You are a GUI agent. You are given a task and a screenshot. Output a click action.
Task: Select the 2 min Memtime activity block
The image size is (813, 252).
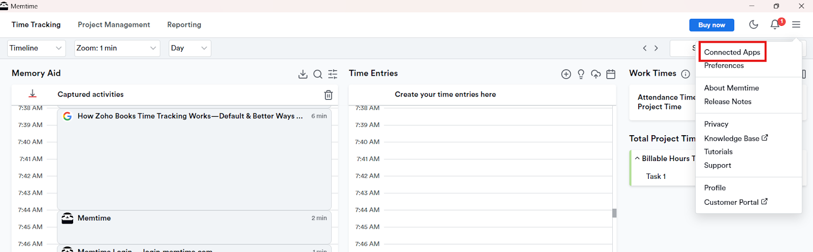click(x=194, y=227)
